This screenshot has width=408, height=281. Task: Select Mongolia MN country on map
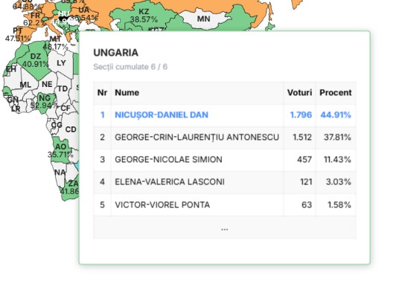203,19
